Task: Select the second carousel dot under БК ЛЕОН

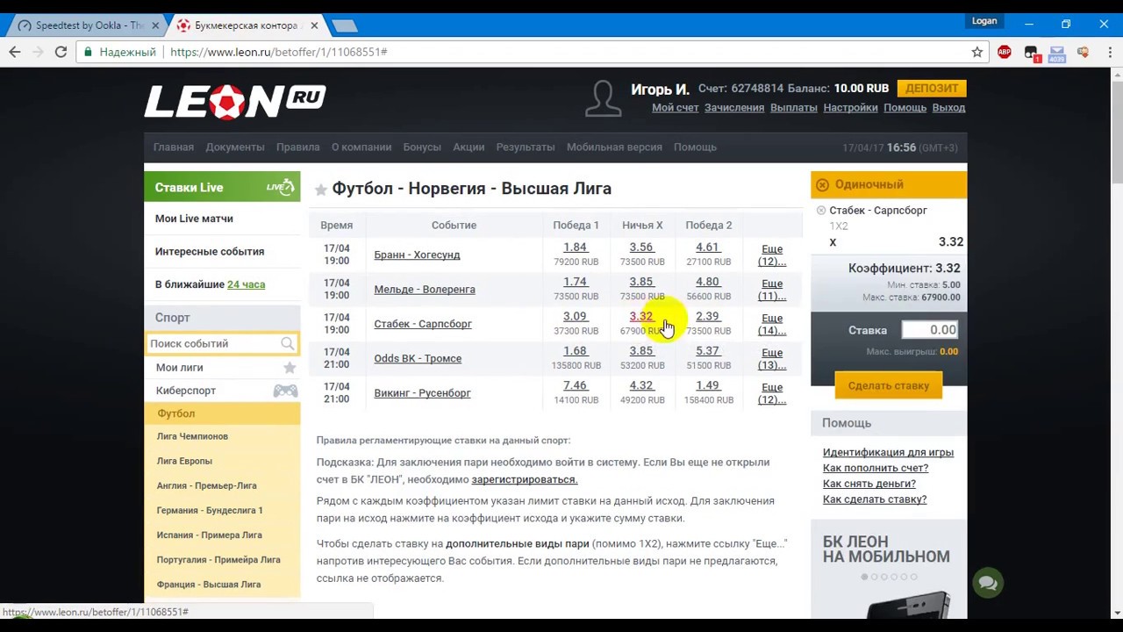Action: [875, 577]
